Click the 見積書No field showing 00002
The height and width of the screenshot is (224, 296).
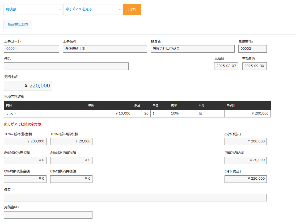tap(252, 49)
